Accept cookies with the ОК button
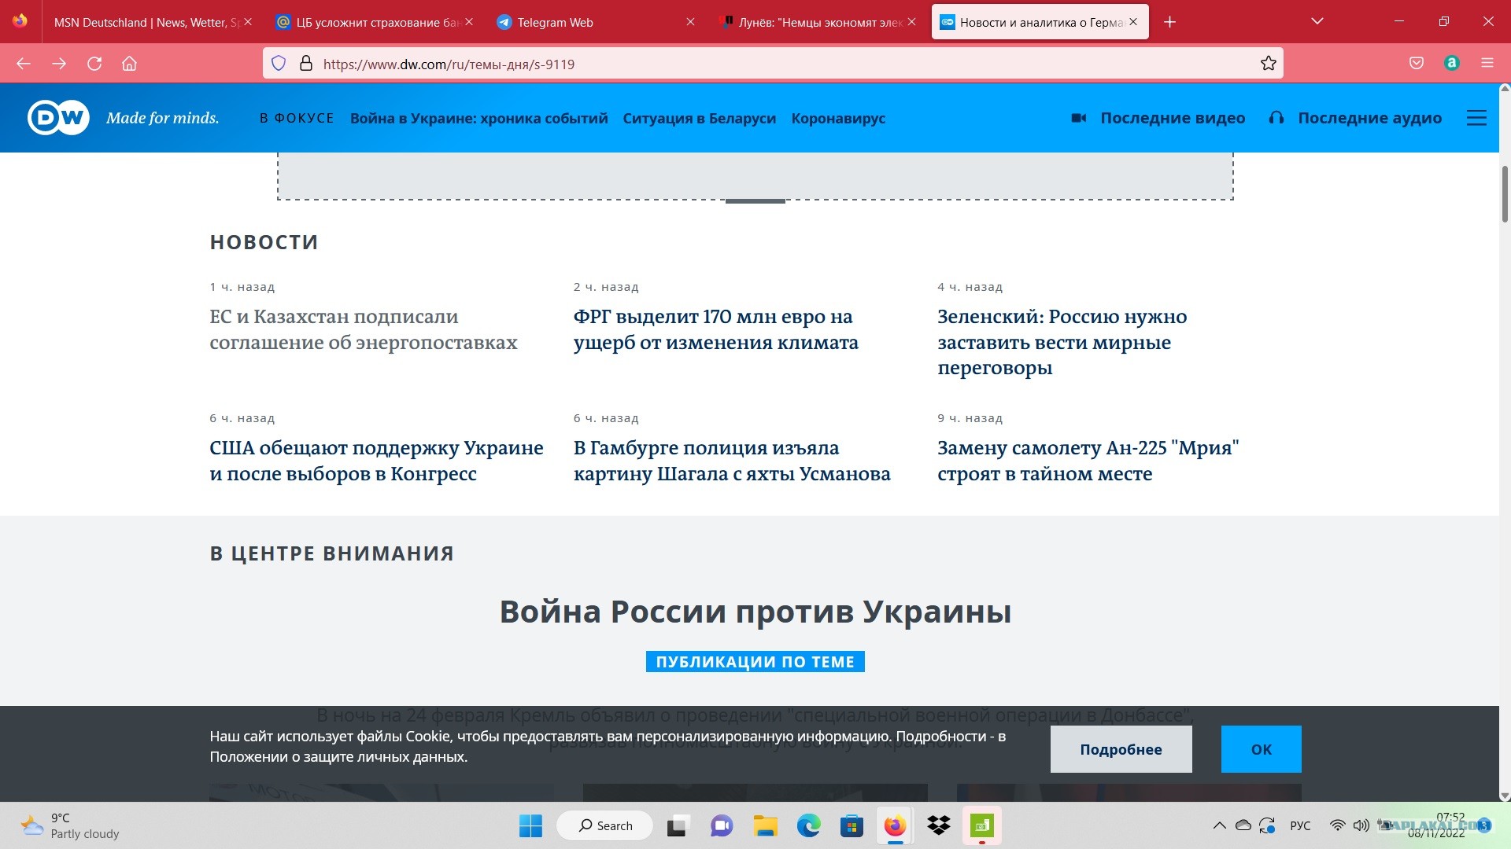1511x849 pixels. click(x=1262, y=749)
